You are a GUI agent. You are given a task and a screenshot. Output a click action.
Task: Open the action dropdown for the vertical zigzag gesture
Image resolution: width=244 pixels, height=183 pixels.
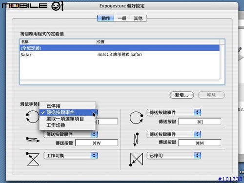coord(174,134)
